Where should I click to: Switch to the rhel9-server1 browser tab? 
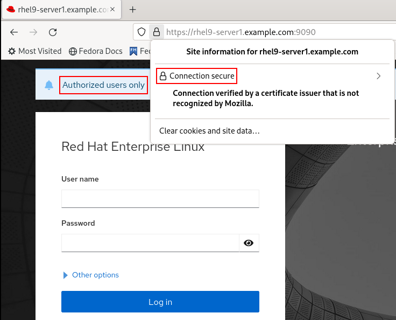(x=59, y=10)
